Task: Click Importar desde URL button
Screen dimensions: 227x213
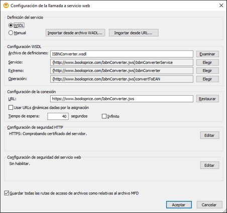Action: pos(134,33)
